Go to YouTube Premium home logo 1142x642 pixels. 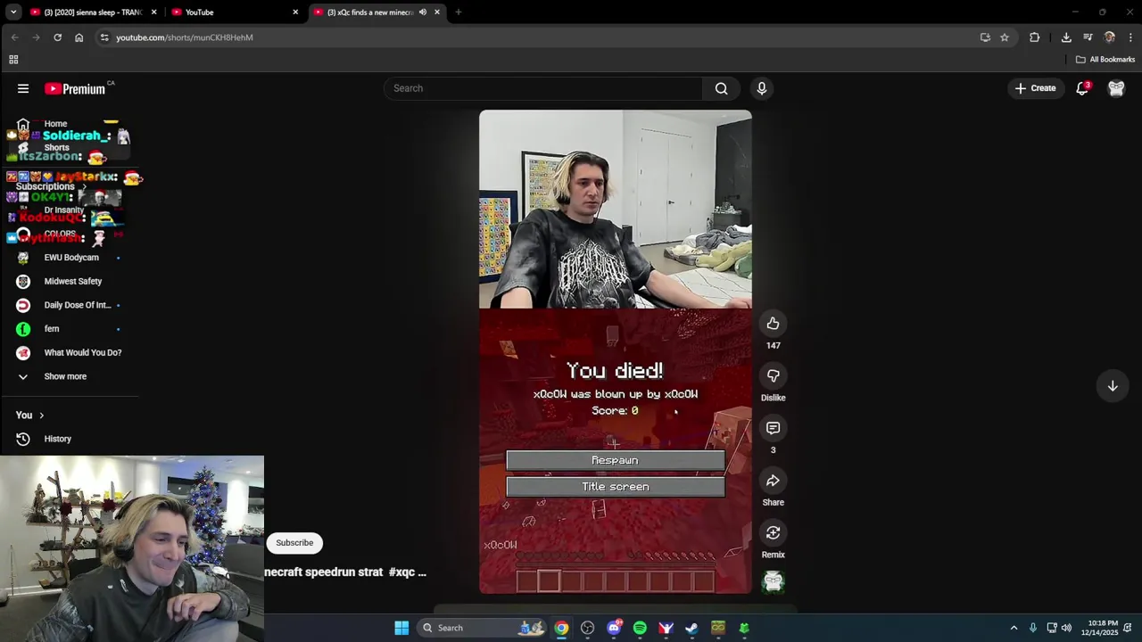tap(75, 88)
